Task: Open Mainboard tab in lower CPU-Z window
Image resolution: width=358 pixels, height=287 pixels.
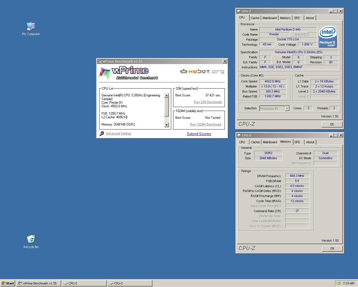Action: coord(270,142)
